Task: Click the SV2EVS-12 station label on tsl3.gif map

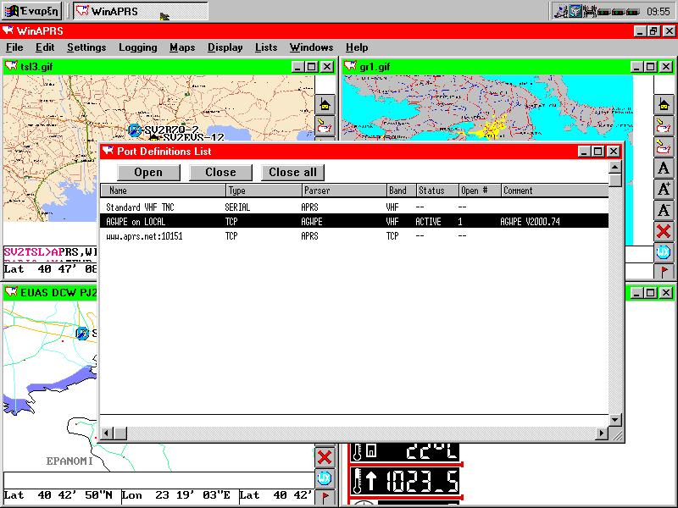Action: [194, 138]
